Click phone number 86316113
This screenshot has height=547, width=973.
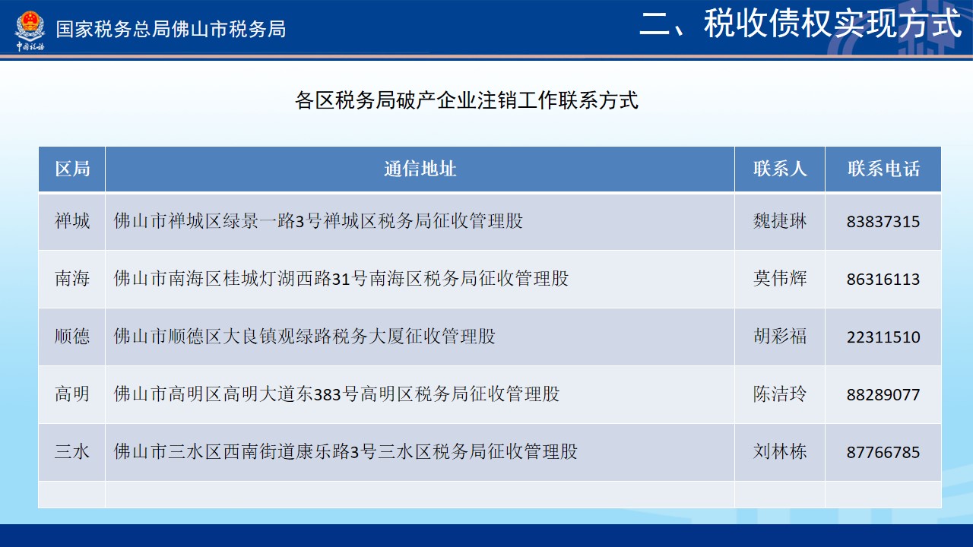tap(883, 280)
